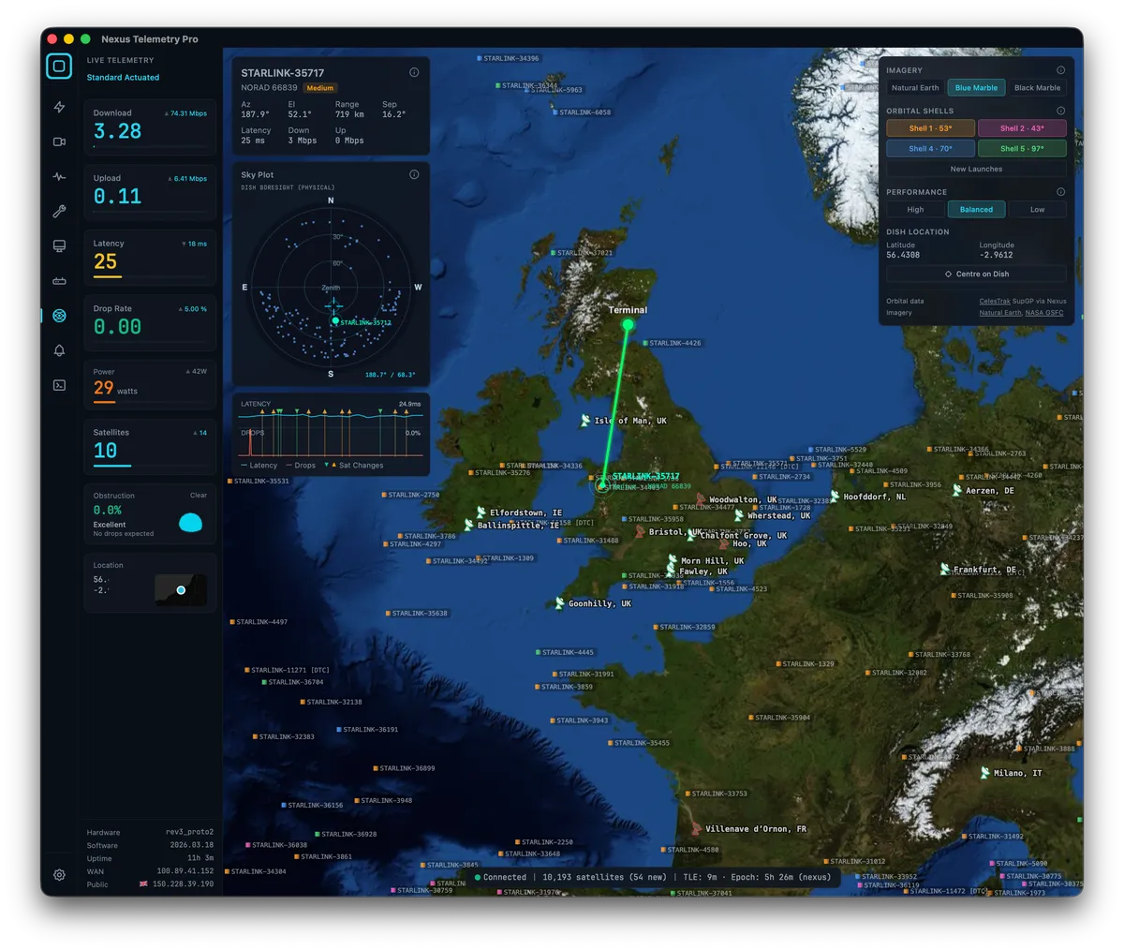
Task: Select the lightning bolt telemetry icon
Action: tap(58, 107)
